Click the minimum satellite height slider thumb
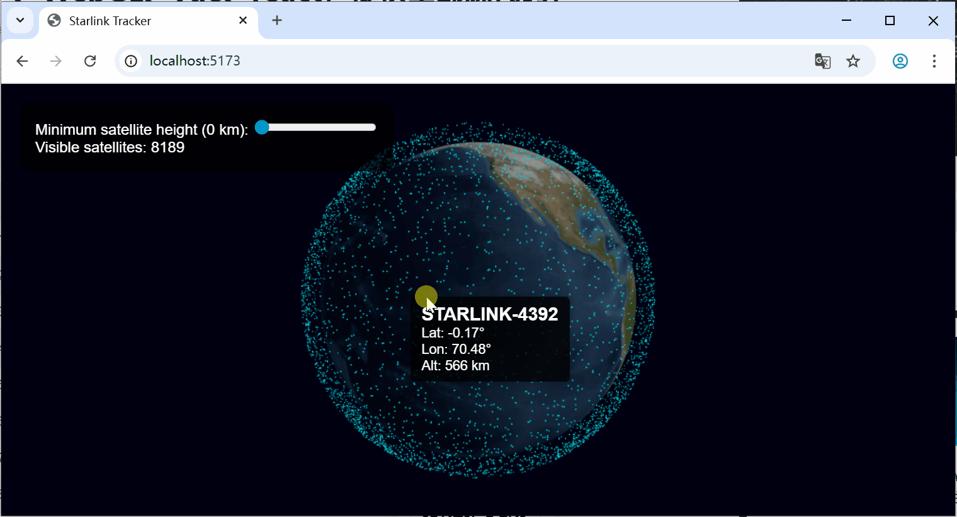Screen dimensions: 957x517 pyautogui.click(x=262, y=127)
